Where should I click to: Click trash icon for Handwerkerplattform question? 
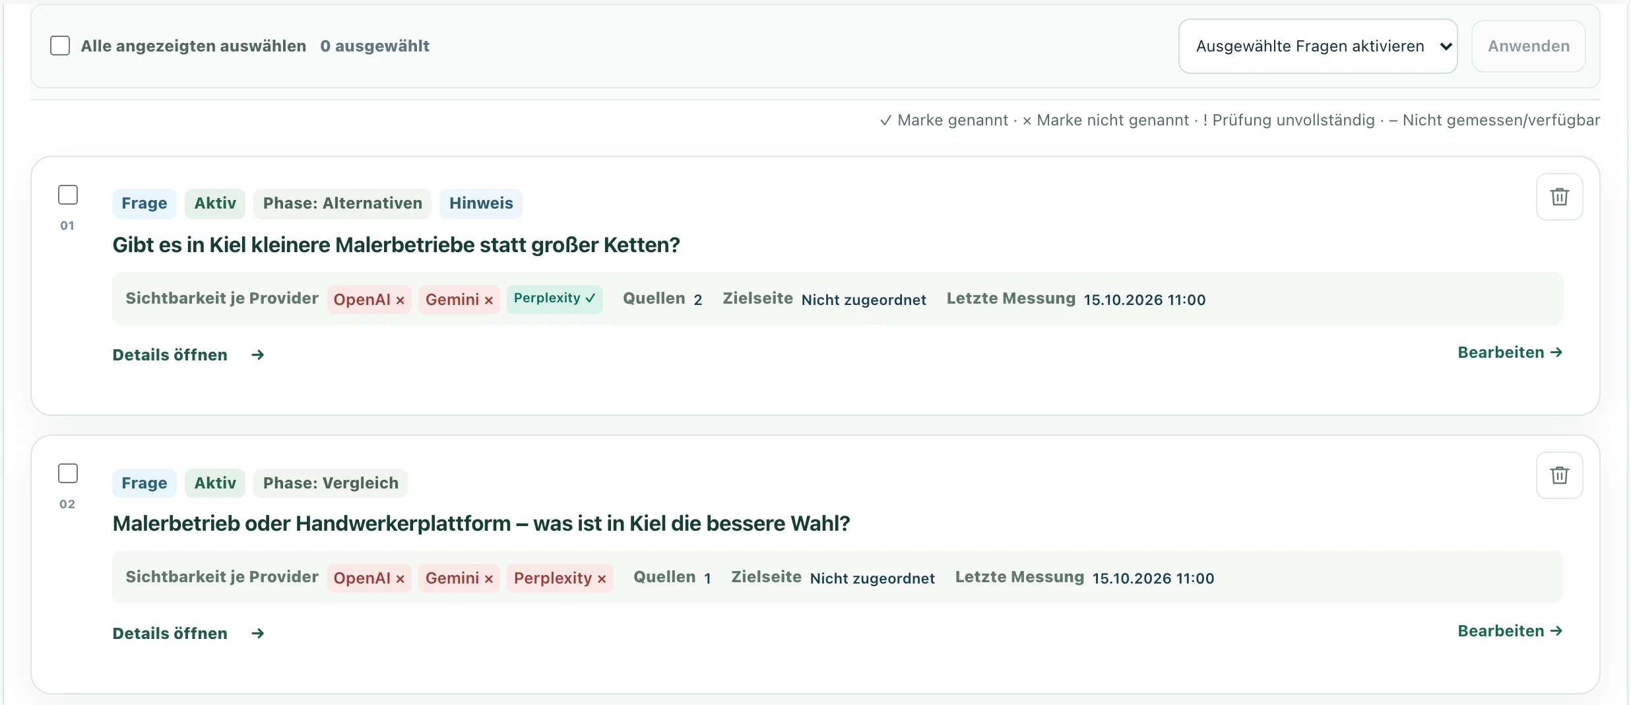point(1559,475)
